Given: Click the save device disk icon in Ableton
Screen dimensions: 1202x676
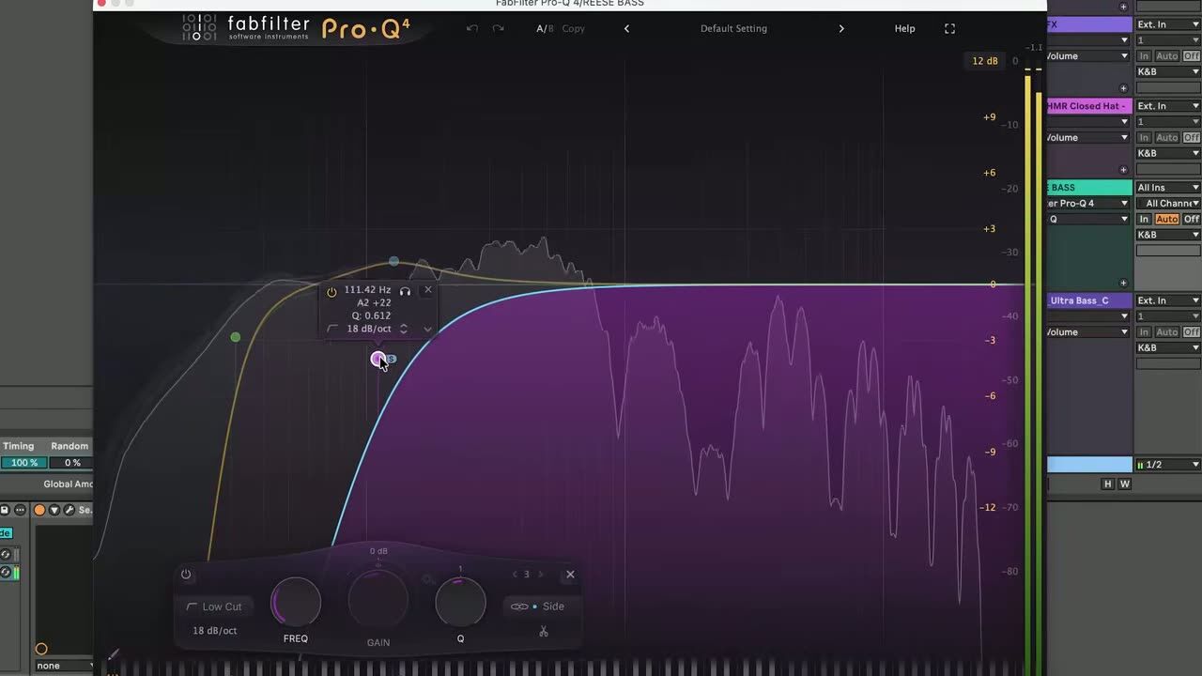Looking at the screenshot, I should pyautogui.click(x=6, y=510).
